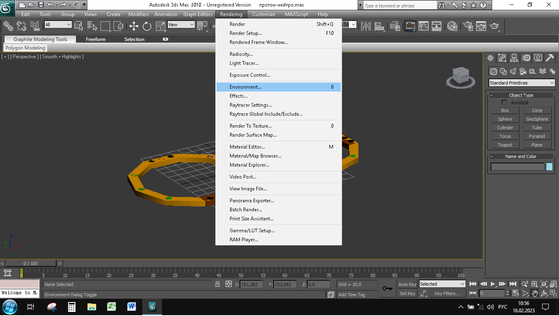
Task: Pick the Rectangular Selection Region tool
Action: coord(105,26)
